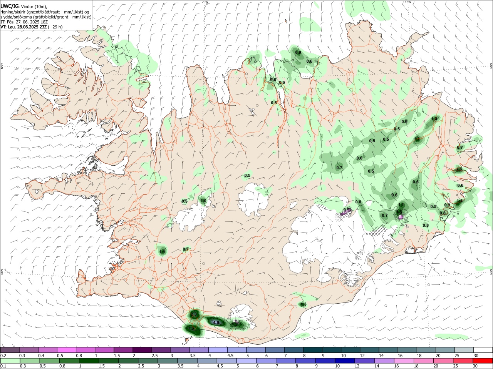Click the '(+29 h)' forecast offset text
Screen dimensions: 493x369
pos(55,27)
